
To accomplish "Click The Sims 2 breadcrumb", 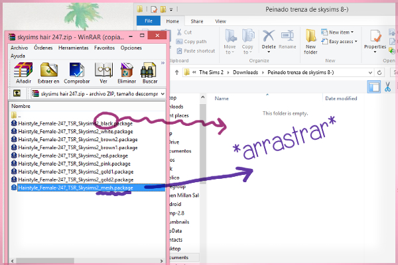I will coord(211,72).
